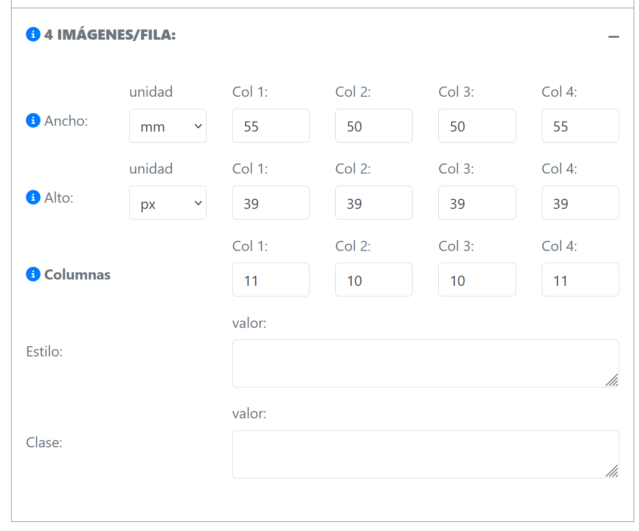Collapse the 4 IMÁGENES/FILA section
639x531 pixels.
click(613, 37)
